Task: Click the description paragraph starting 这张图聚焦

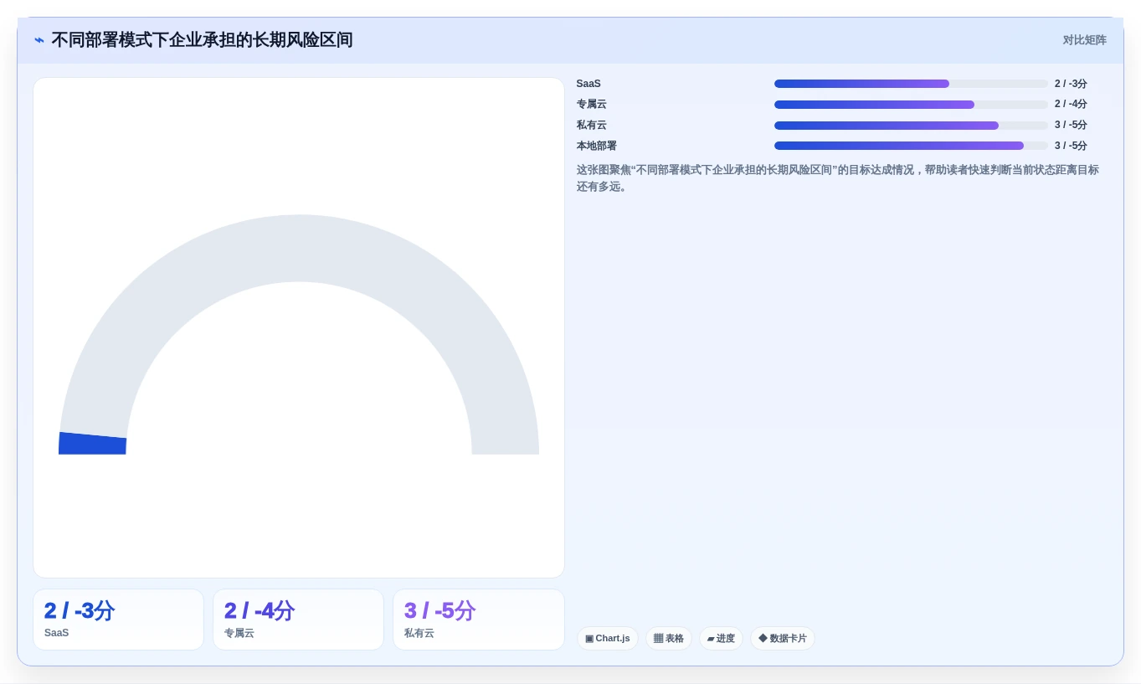Action: click(x=838, y=178)
